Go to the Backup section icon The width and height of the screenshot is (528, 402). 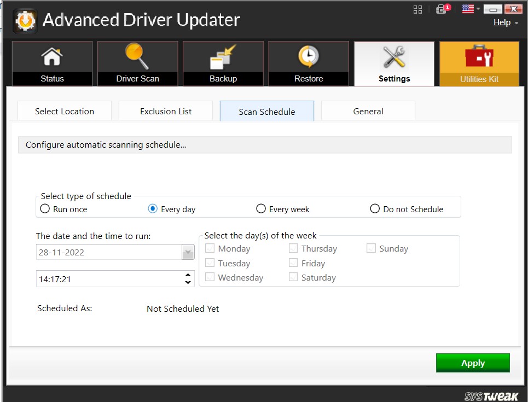pos(223,57)
